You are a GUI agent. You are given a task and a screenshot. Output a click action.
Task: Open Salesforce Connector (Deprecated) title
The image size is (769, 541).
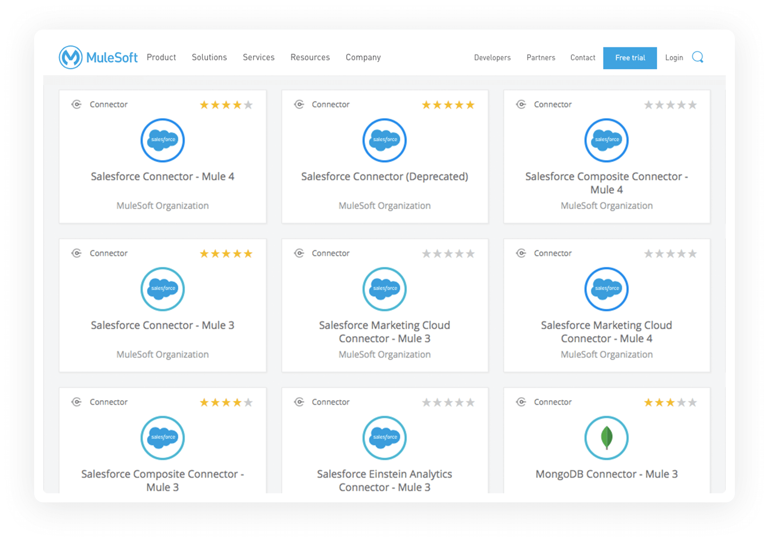(x=384, y=176)
